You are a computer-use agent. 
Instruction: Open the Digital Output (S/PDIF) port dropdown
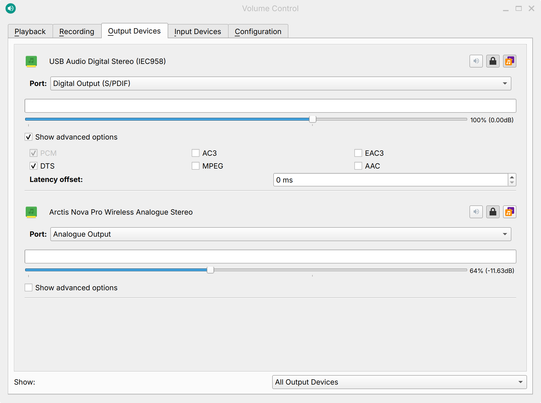[x=281, y=83]
